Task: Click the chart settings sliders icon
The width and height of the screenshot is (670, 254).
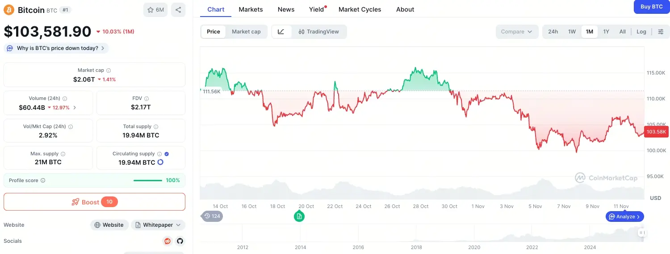Action: [661, 32]
